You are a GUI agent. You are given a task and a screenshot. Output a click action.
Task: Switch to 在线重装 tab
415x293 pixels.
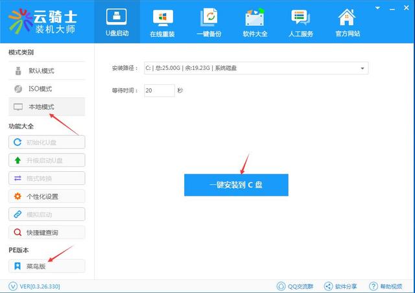coord(163,23)
